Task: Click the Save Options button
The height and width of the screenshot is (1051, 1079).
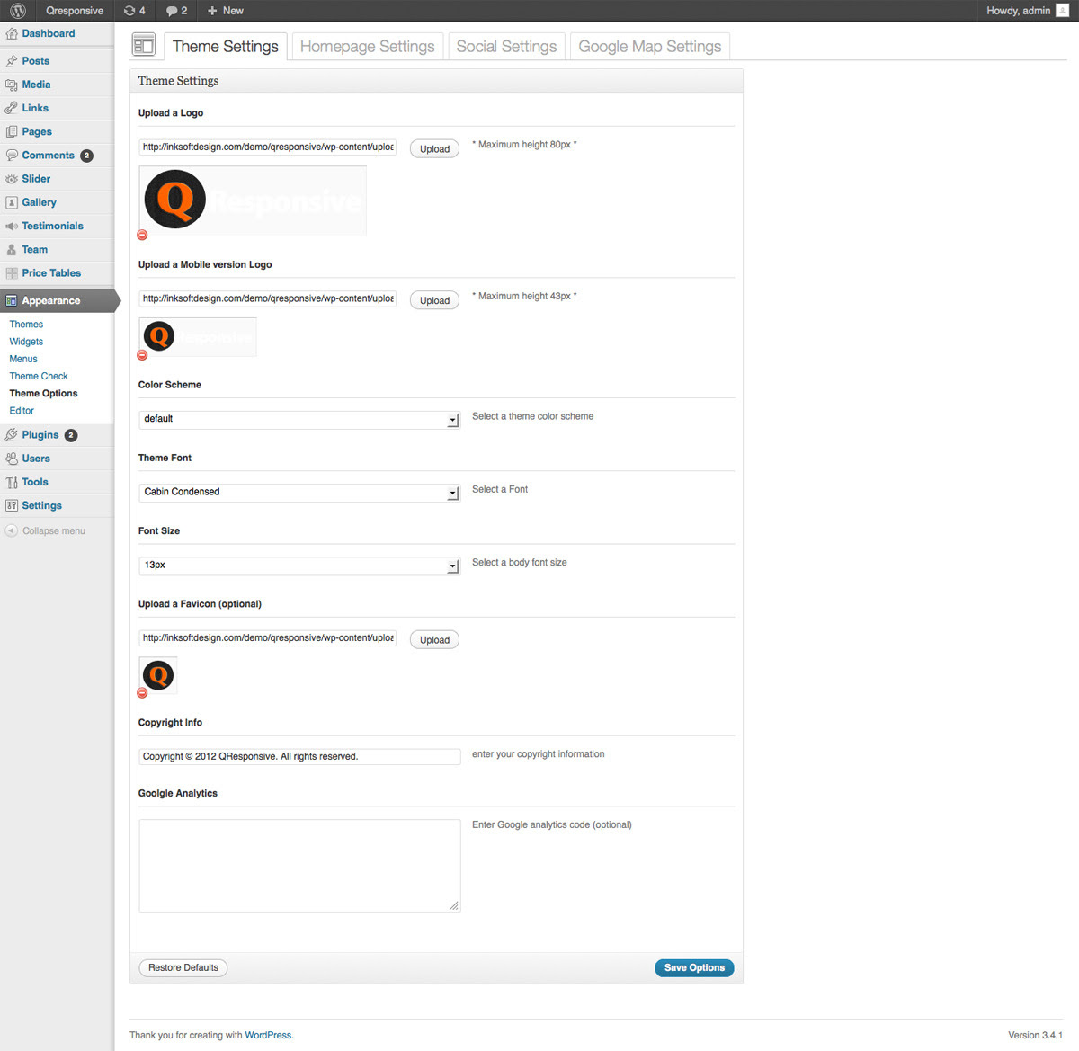Action: click(694, 967)
